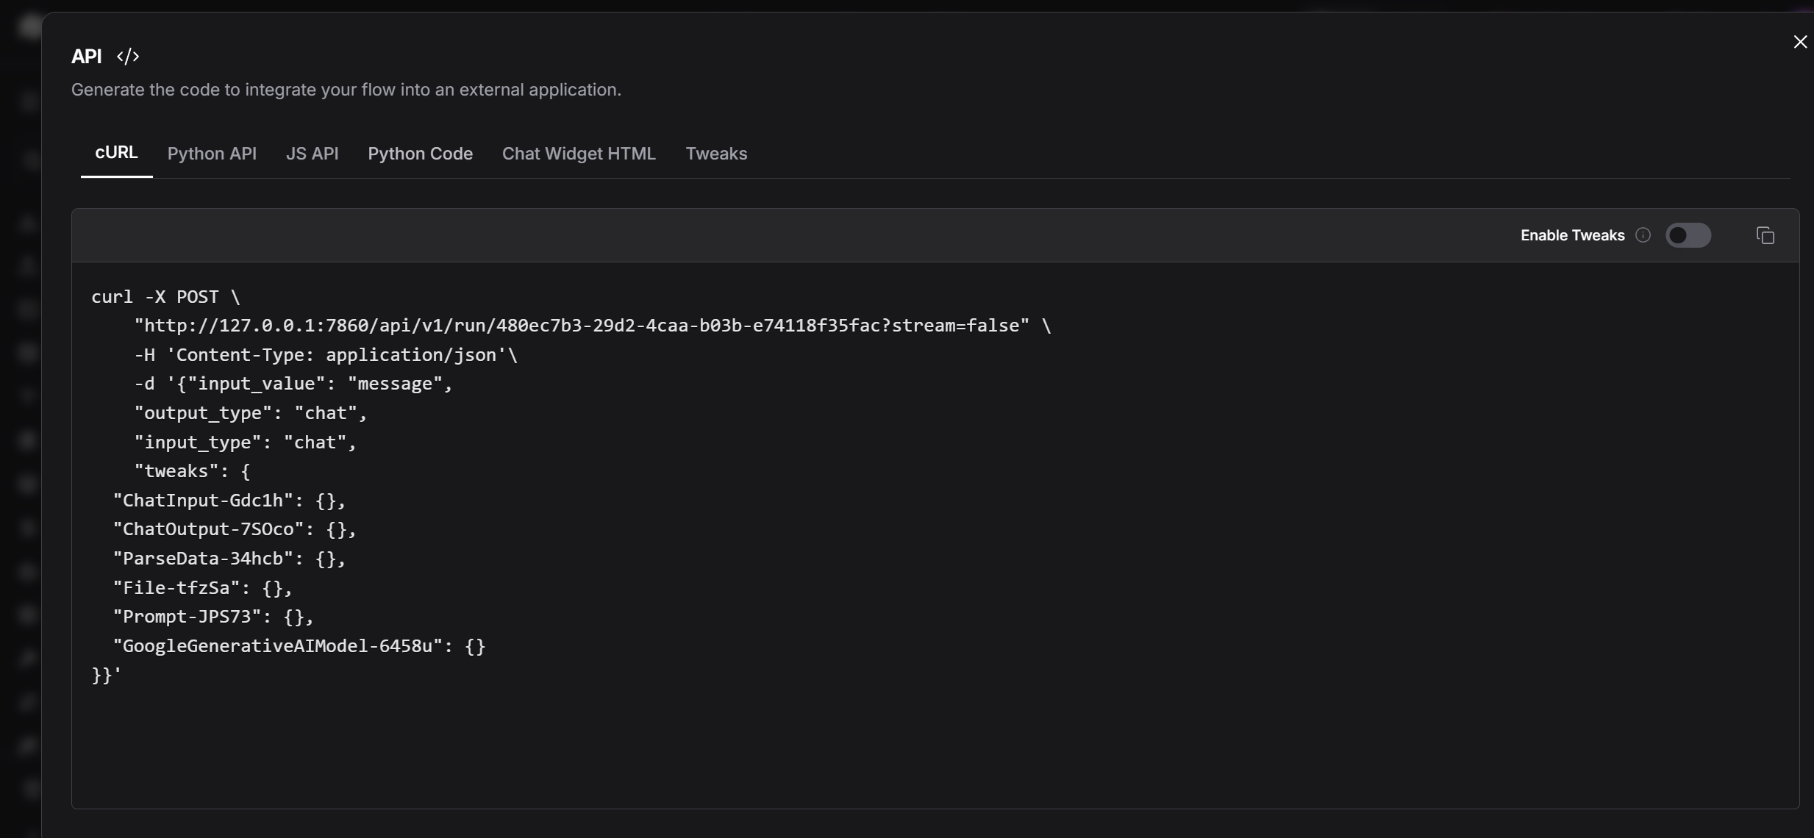The image size is (1814, 838).
Task: Click the "curl -X POST" first code line
Action: coord(165,297)
